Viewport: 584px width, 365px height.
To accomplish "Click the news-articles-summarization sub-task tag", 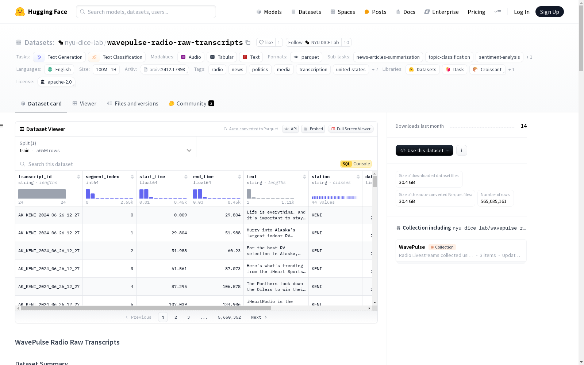I will click(x=388, y=57).
